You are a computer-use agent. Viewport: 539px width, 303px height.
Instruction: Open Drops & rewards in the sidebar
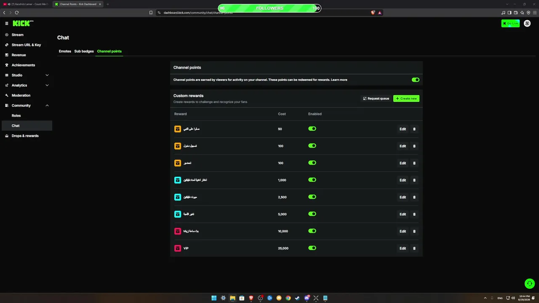26,136
